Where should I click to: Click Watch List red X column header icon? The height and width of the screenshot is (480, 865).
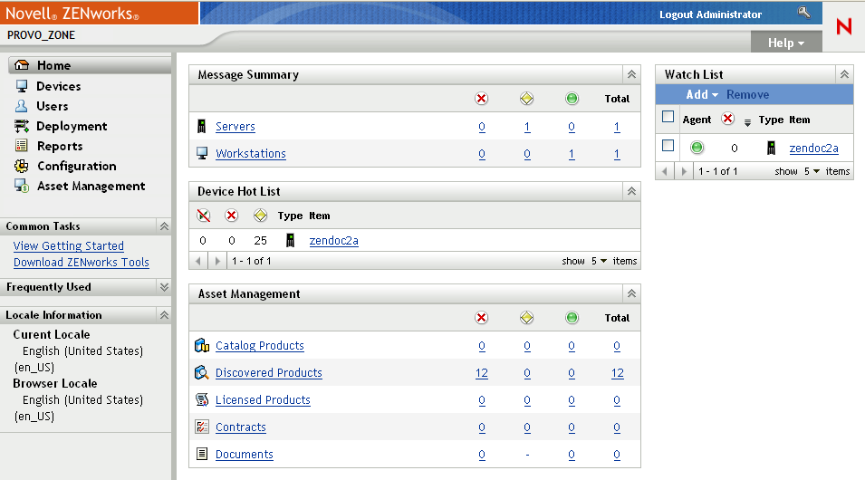coord(728,119)
